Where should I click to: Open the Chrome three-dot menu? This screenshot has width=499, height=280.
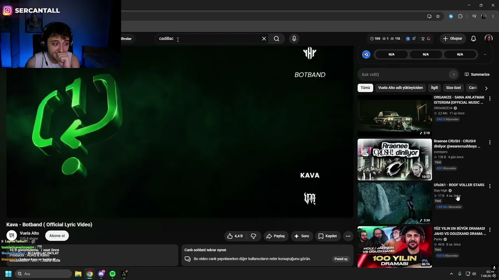493,16
